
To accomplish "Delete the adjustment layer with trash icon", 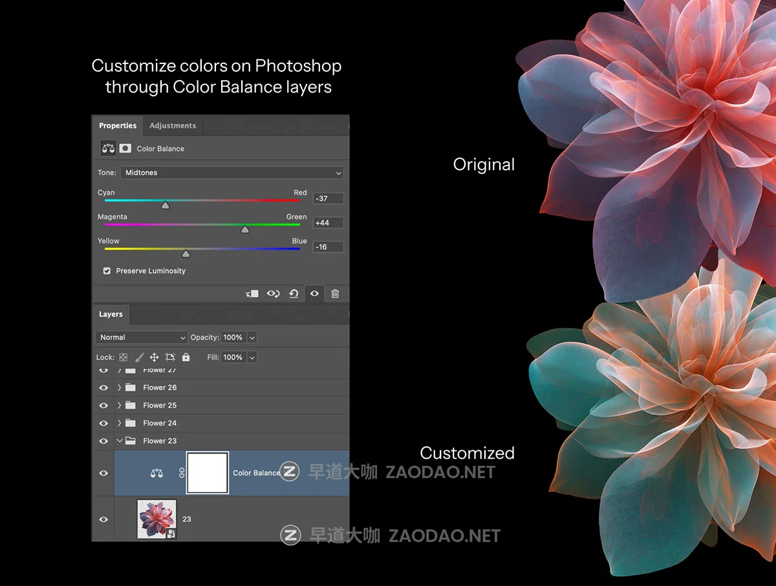I will (x=335, y=294).
